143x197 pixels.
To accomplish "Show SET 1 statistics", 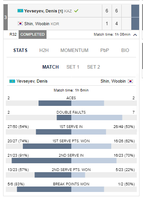I will [73, 67].
